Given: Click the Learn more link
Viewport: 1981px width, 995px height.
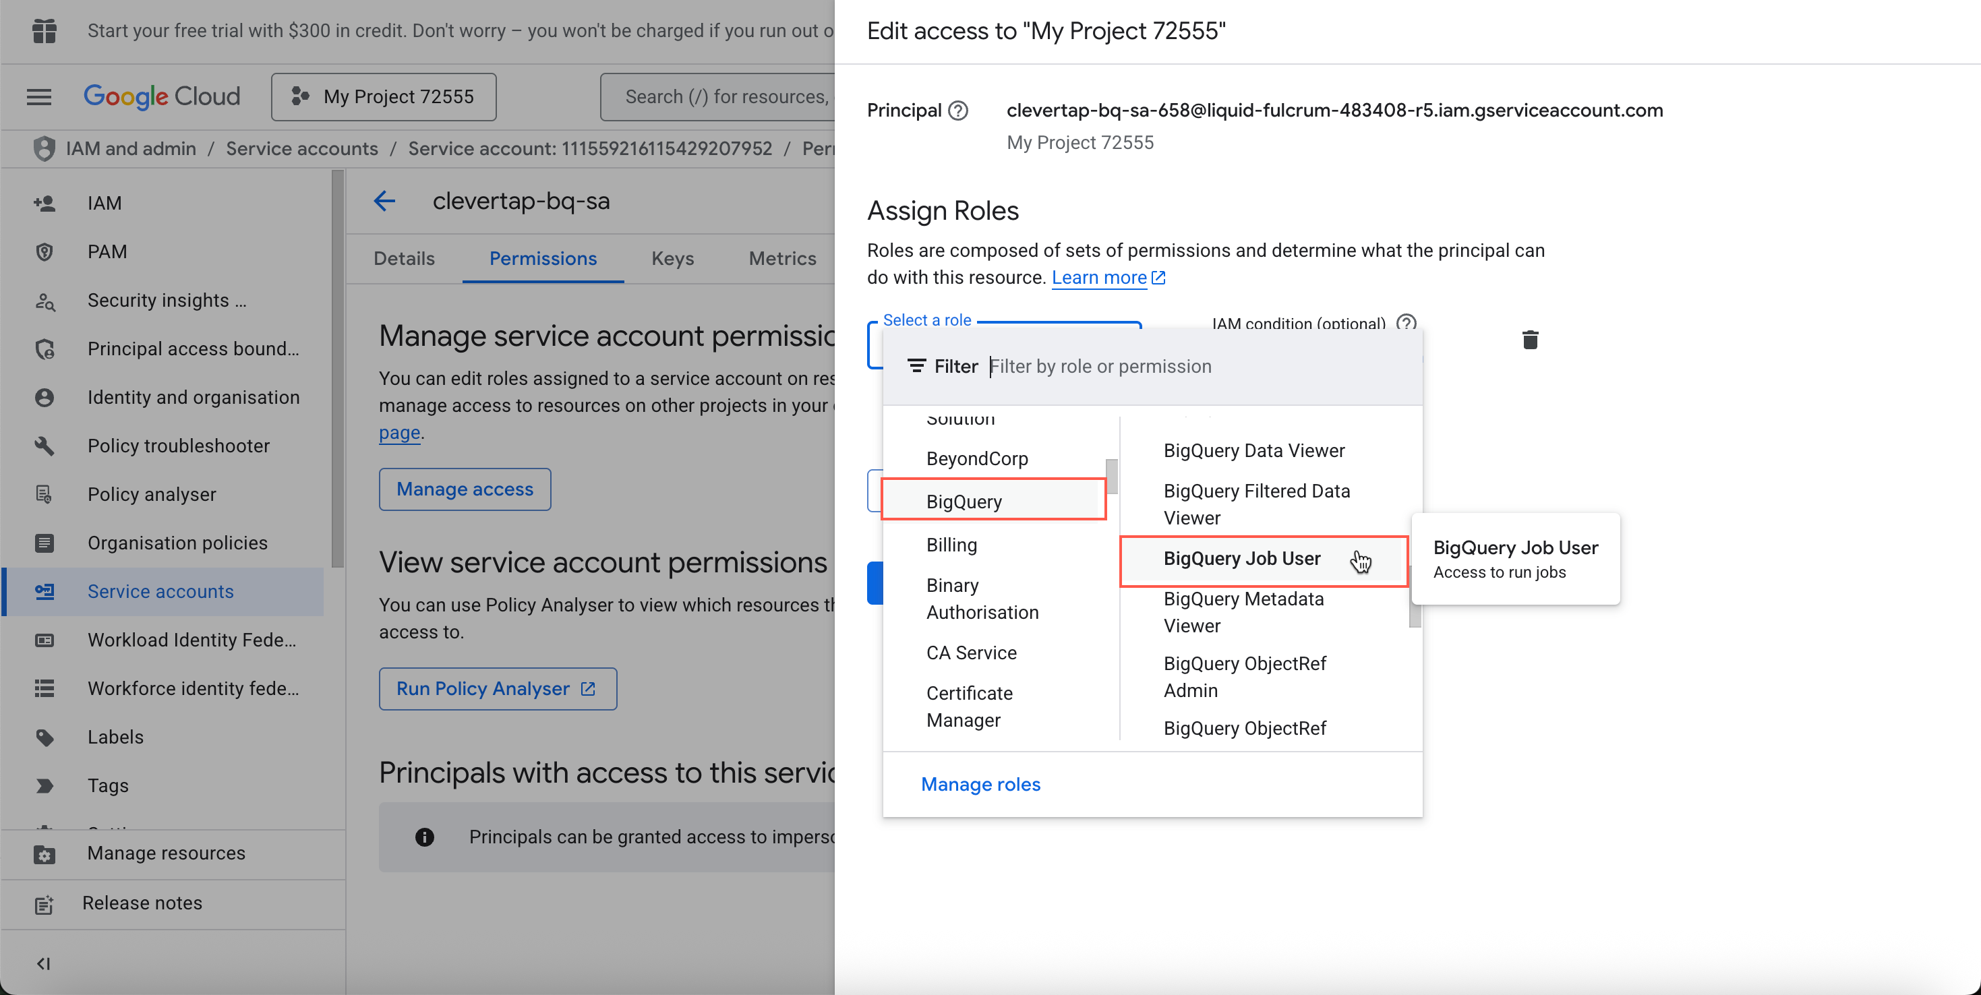Looking at the screenshot, I should click(x=1098, y=278).
